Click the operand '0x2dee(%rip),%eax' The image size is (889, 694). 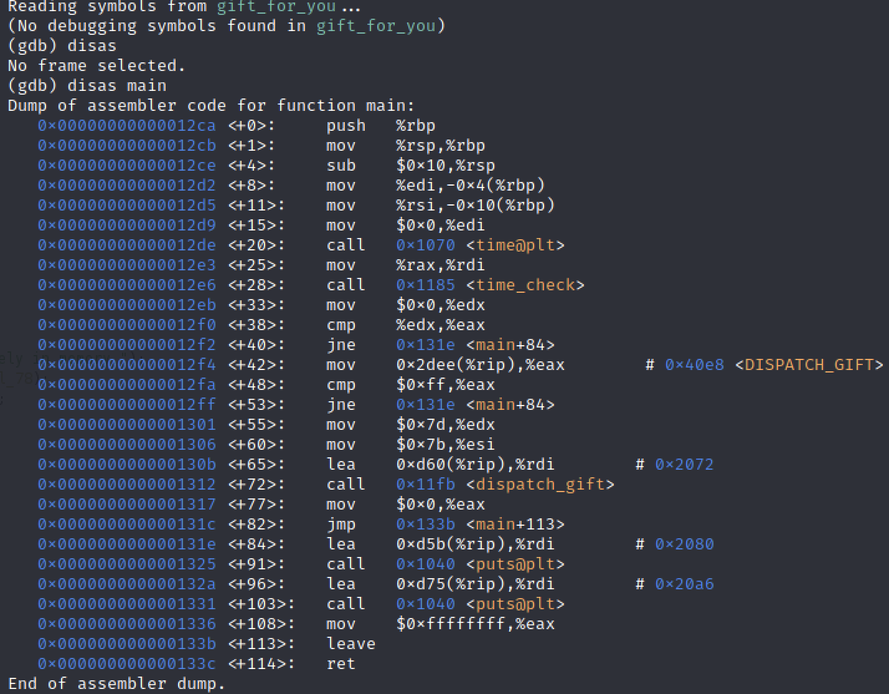tap(481, 364)
